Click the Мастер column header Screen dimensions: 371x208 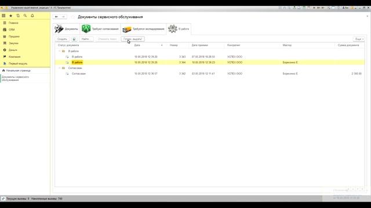tap(287, 45)
